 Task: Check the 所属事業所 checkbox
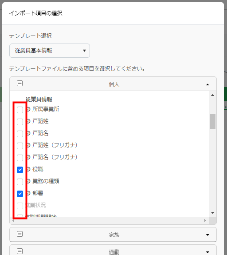tap(20, 110)
